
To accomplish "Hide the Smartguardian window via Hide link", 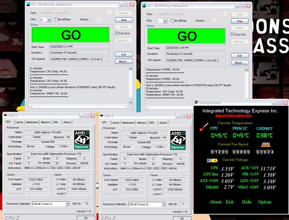I will coord(247,202).
